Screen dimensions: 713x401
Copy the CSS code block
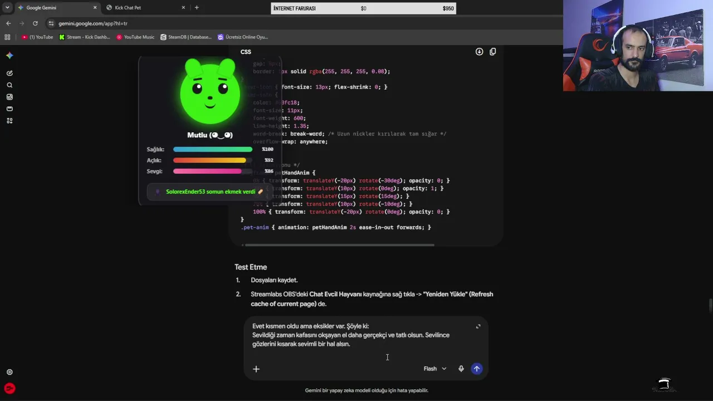(492, 52)
